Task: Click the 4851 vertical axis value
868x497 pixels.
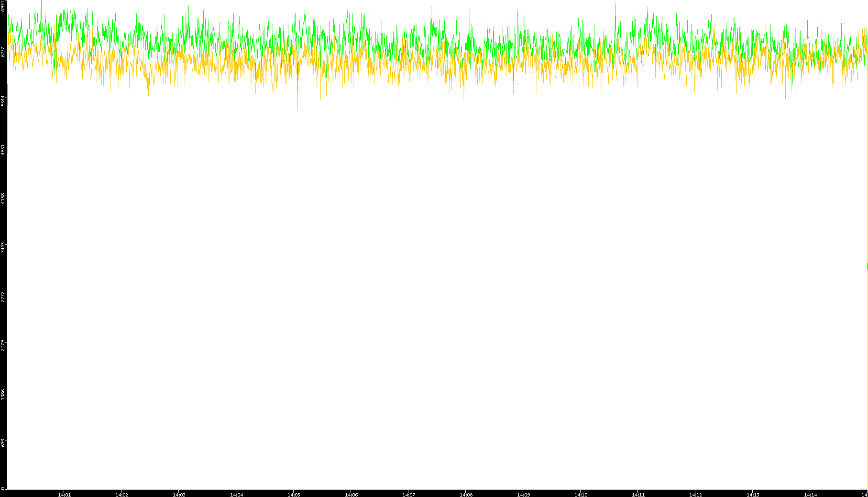Action: 3,150
